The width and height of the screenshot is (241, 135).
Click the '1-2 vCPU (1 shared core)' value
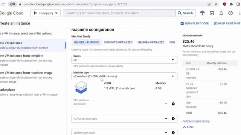pyautogui.click(x=119, y=88)
